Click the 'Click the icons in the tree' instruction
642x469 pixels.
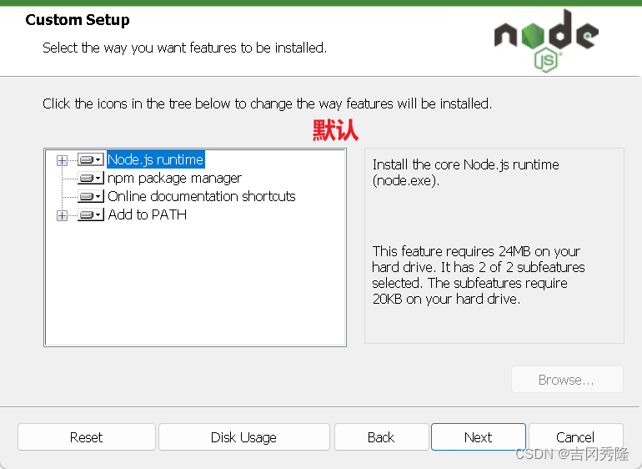pos(267,103)
